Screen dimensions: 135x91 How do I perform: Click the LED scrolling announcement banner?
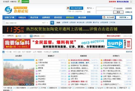tap(67, 30)
